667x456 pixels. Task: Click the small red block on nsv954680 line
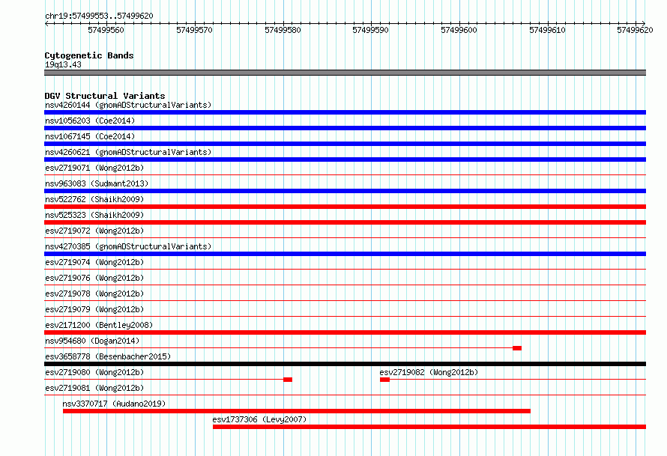coord(517,348)
